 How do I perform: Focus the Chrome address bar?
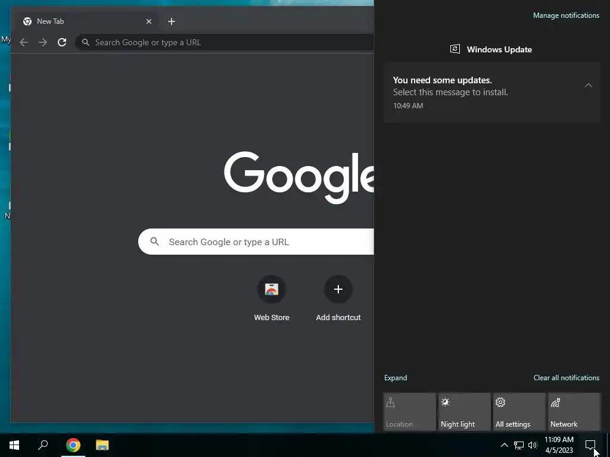click(x=225, y=42)
